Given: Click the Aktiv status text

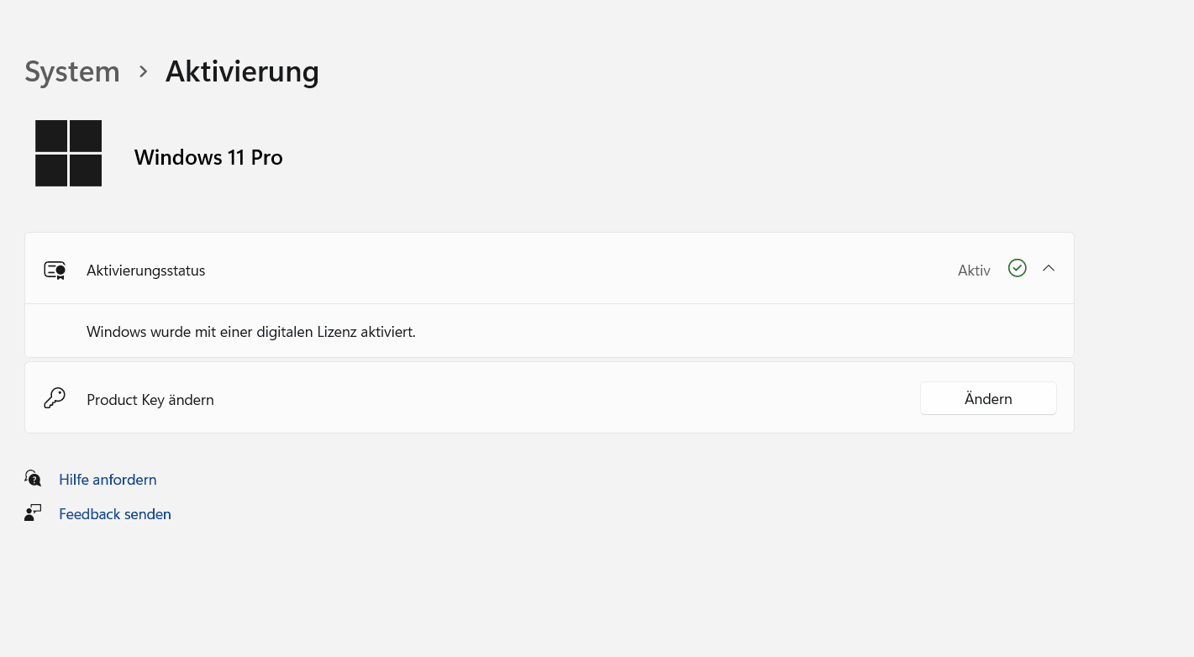Looking at the screenshot, I should coord(974,271).
